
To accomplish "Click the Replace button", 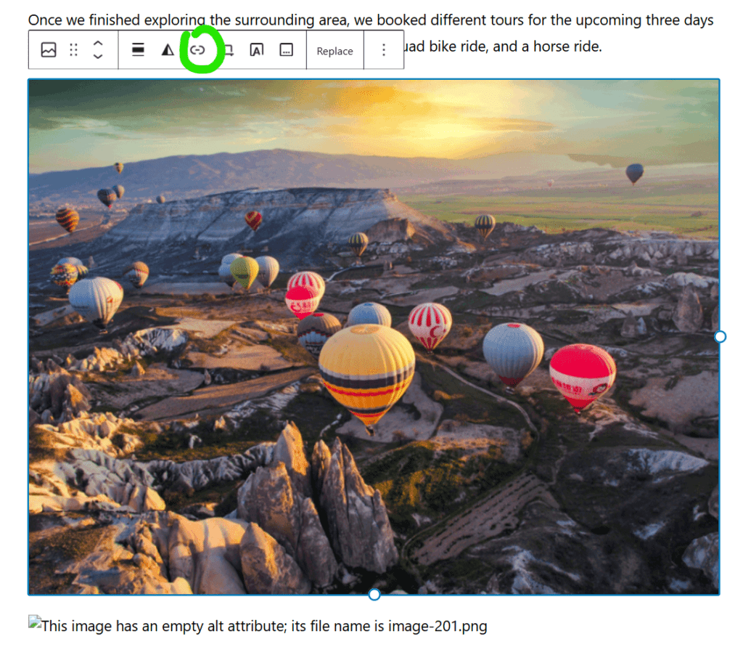I will point(334,51).
